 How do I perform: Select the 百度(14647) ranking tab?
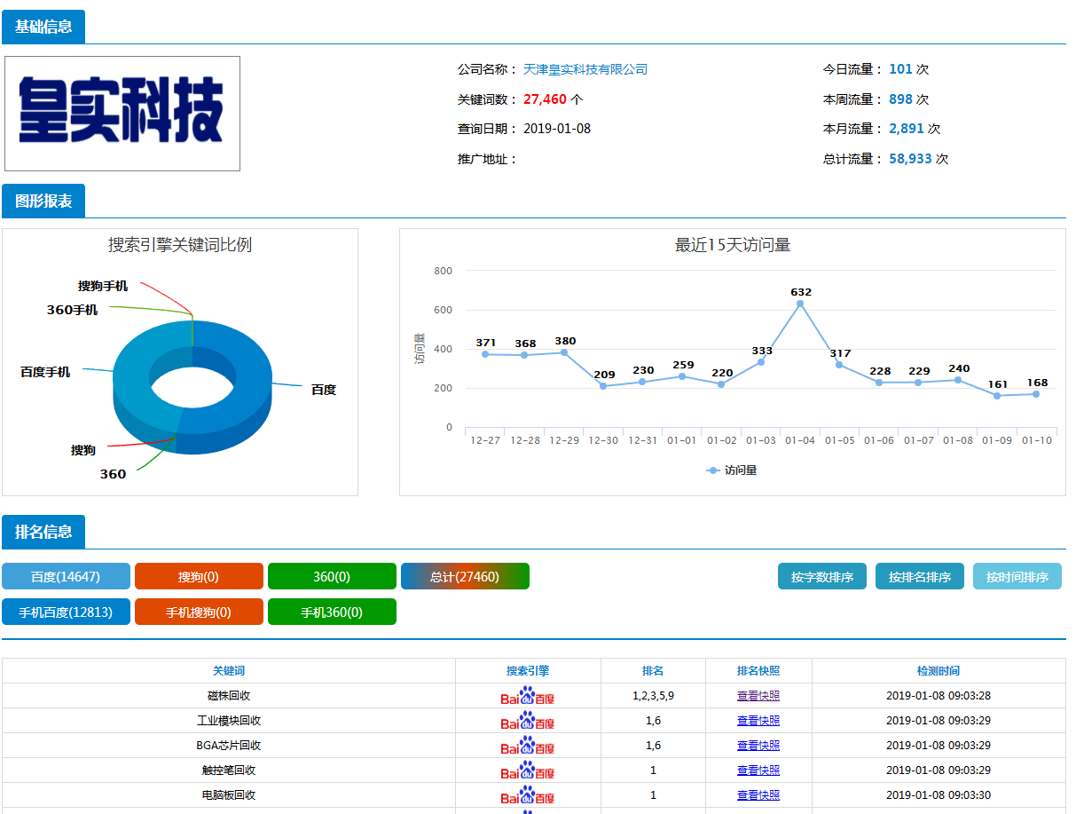66,576
